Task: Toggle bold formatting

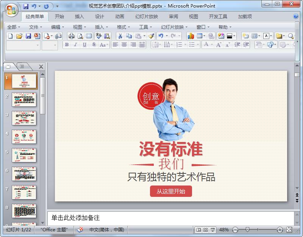Action: click(67, 45)
